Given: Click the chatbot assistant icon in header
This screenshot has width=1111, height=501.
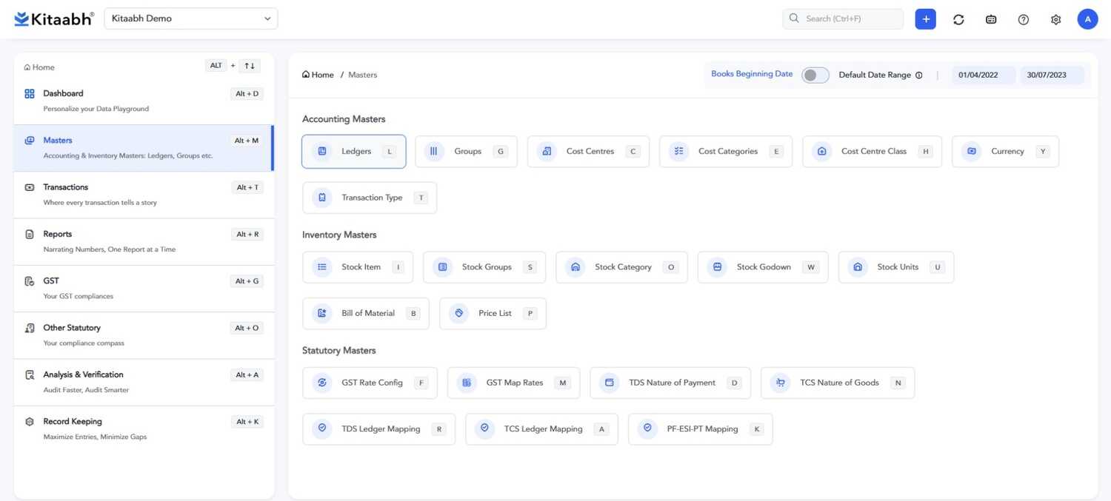Looking at the screenshot, I should 991,19.
